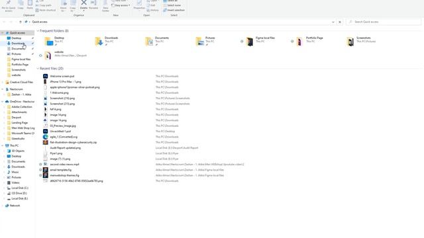Open Portfolio Page frequent folder icon
Screen dimensions: 424x238
click(299, 42)
